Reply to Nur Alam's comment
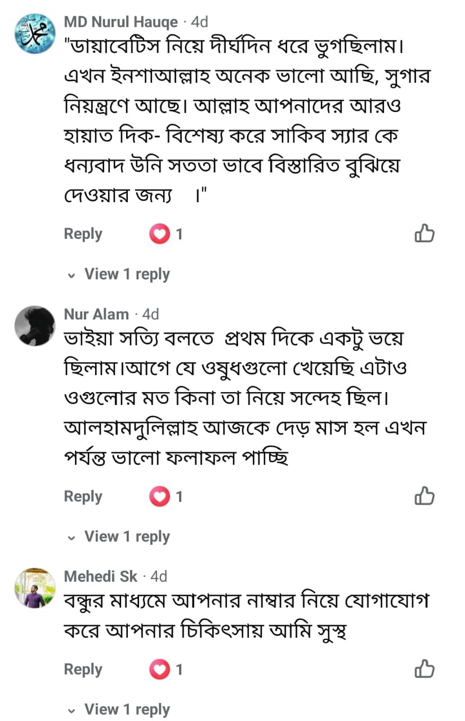The image size is (465, 721). 83,496
